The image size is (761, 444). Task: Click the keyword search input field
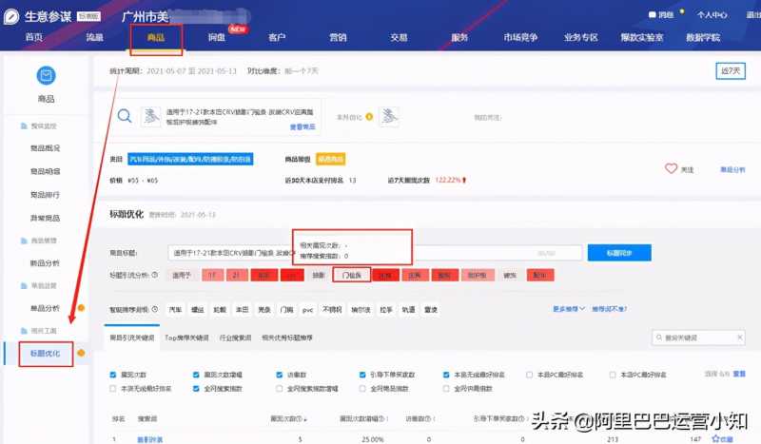[x=698, y=338]
